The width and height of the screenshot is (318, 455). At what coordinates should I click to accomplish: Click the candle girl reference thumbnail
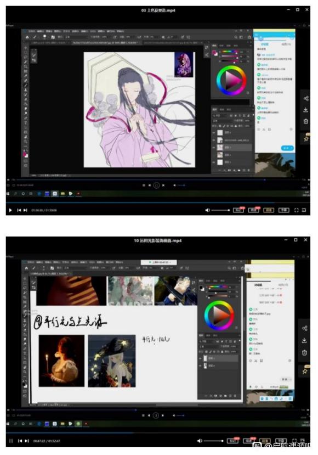coord(62,361)
